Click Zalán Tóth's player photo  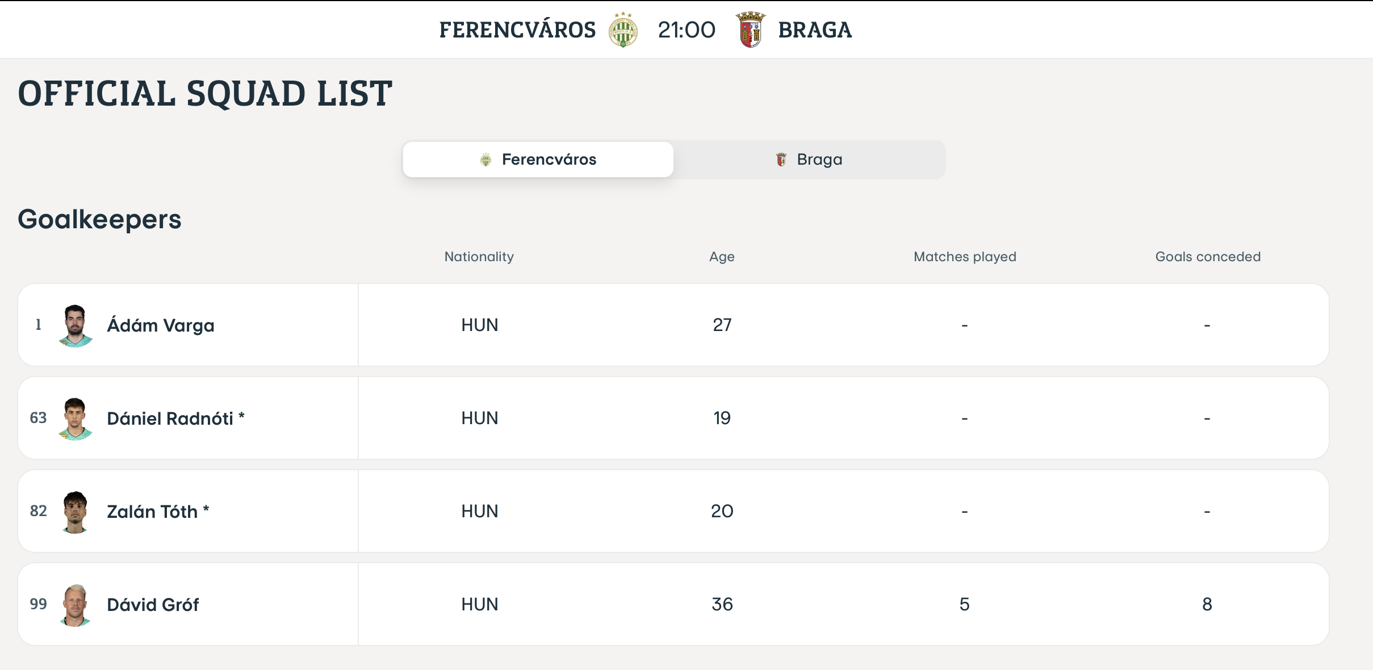coord(75,512)
